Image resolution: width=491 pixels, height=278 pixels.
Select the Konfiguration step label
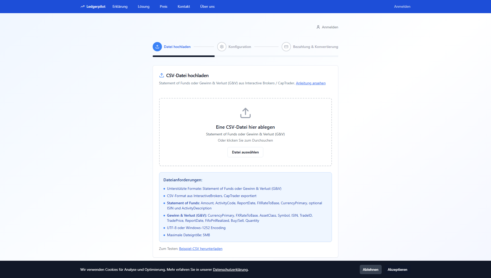(240, 47)
